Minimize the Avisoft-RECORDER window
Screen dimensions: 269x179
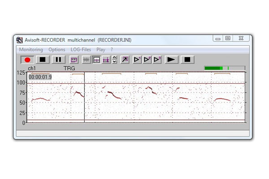click(218, 38)
